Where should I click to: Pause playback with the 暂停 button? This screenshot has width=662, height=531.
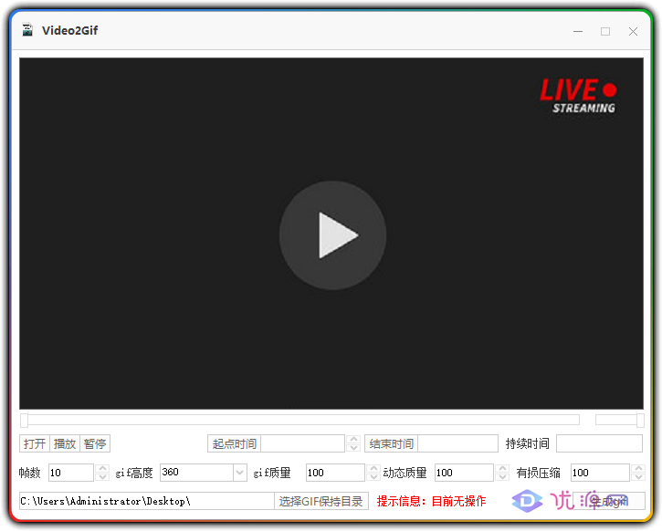[x=95, y=443]
